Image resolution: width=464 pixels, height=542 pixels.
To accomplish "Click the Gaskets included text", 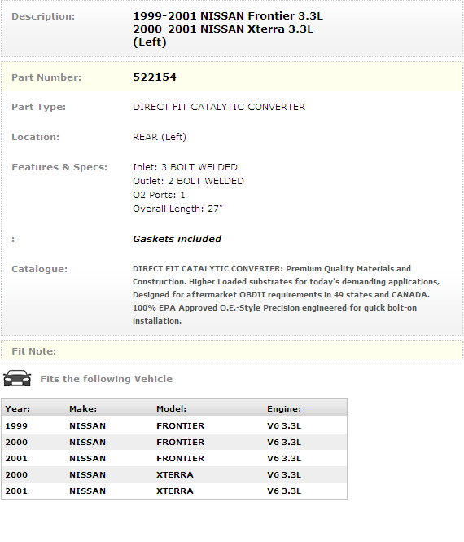I will (177, 239).
